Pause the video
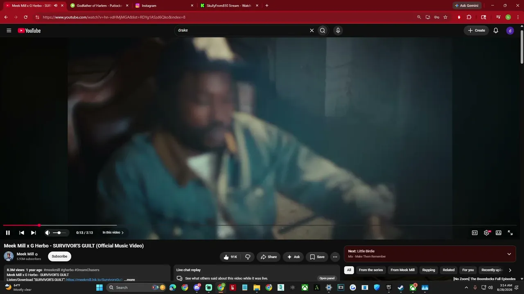 click(x=8, y=233)
